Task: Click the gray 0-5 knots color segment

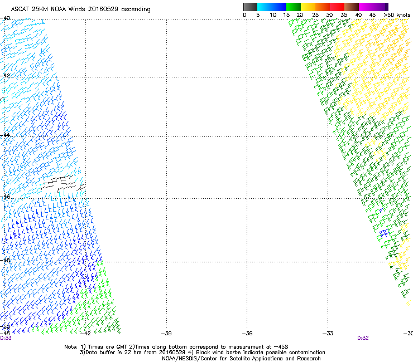Action: tap(250, 7)
